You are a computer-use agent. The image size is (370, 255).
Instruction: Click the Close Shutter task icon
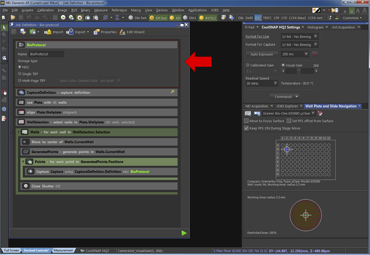tap(26, 186)
